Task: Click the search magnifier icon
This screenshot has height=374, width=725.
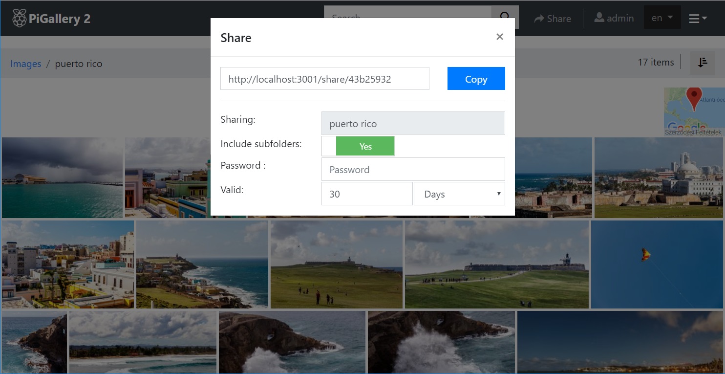Action: pyautogui.click(x=505, y=17)
